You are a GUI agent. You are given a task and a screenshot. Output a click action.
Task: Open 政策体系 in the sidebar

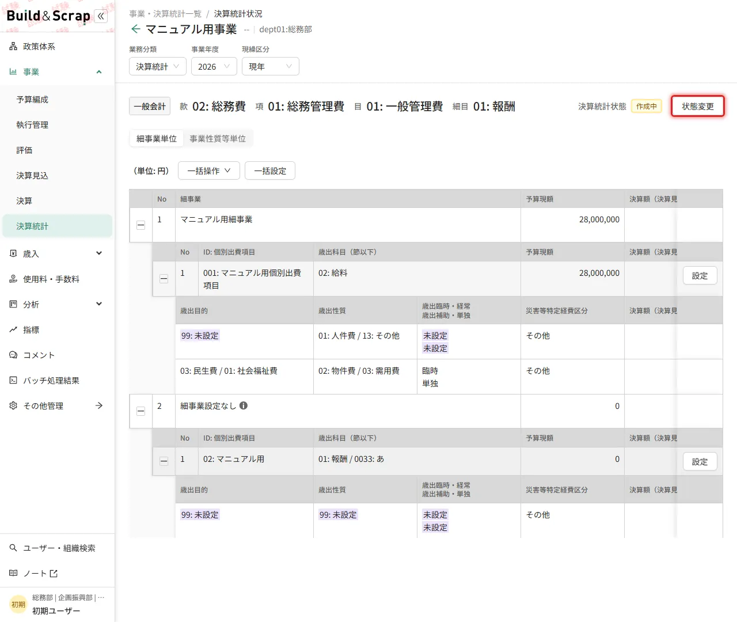point(57,47)
